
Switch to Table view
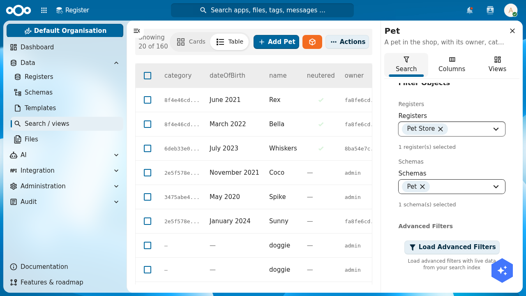tap(230, 42)
